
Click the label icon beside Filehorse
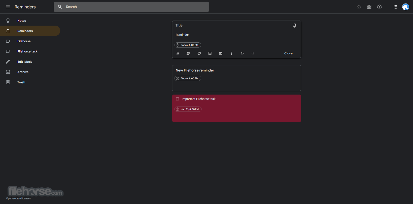[8, 41]
